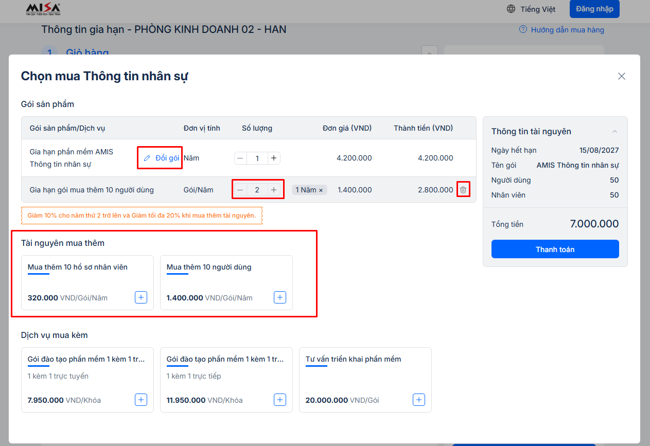Image resolution: width=650 pixels, height=446 pixels.
Task: Select the Mua thêm 10 hồ sơ nhân viên card
Action: click(x=87, y=282)
